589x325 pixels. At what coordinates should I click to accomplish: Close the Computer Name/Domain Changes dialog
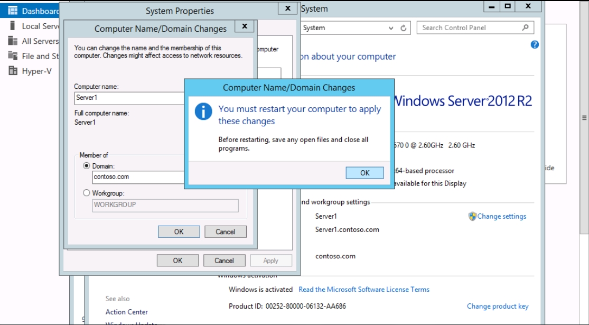(245, 26)
